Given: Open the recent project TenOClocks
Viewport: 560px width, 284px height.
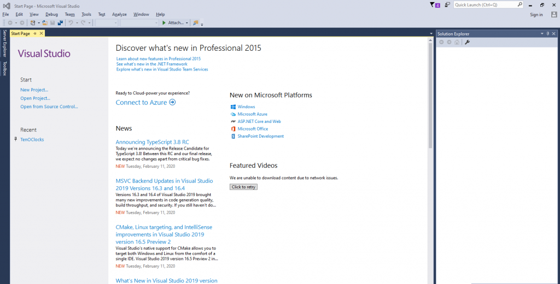Looking at the screenshot, I should 32,139.
